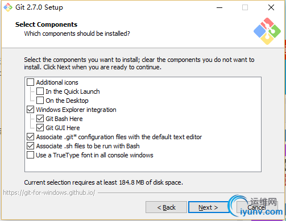
Task: Check On the Desktop option
Action: [x=40, y=101]
